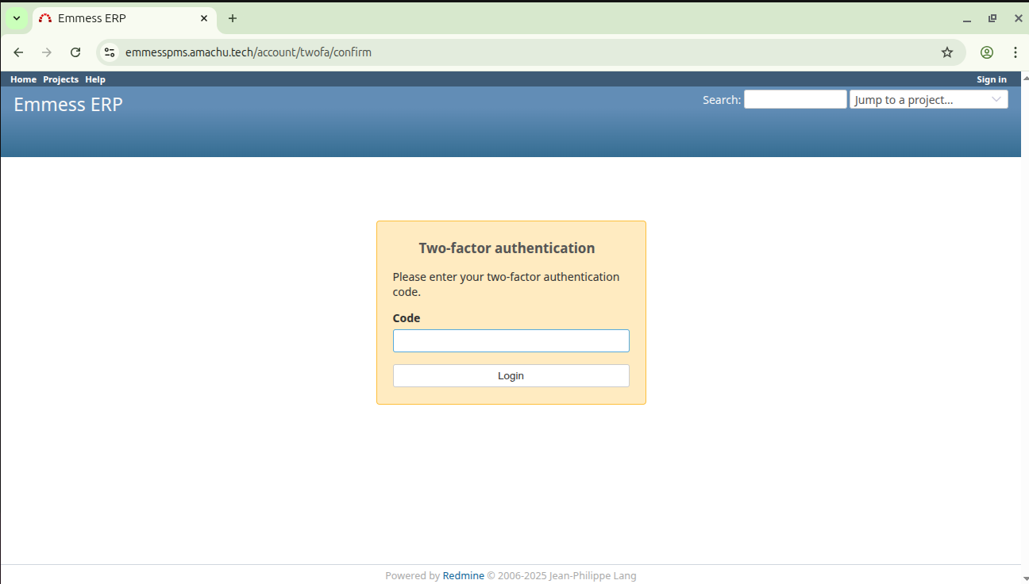This screenshot has width=1029, height=584.
Task: Click inside the Search text box
Action: tap(795, 99)
